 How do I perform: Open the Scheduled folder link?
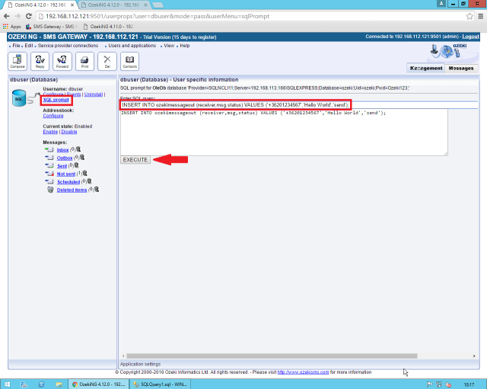coord(68,182)
